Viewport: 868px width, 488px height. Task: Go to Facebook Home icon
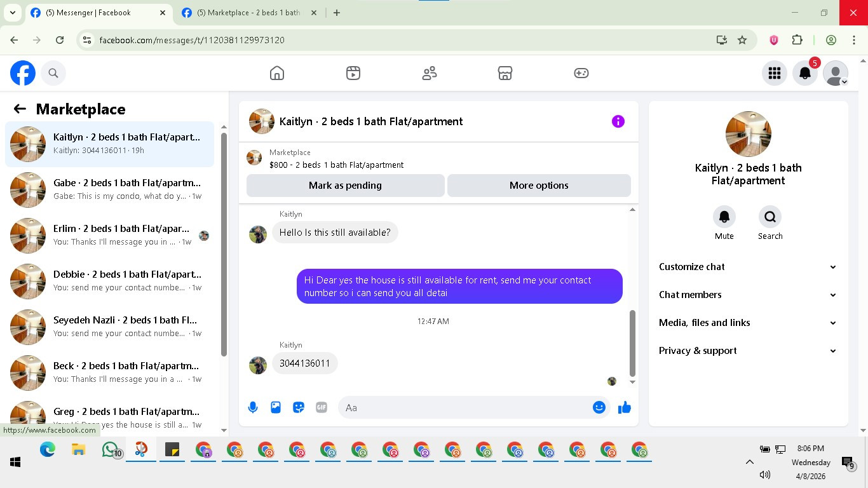coord(277,73)
